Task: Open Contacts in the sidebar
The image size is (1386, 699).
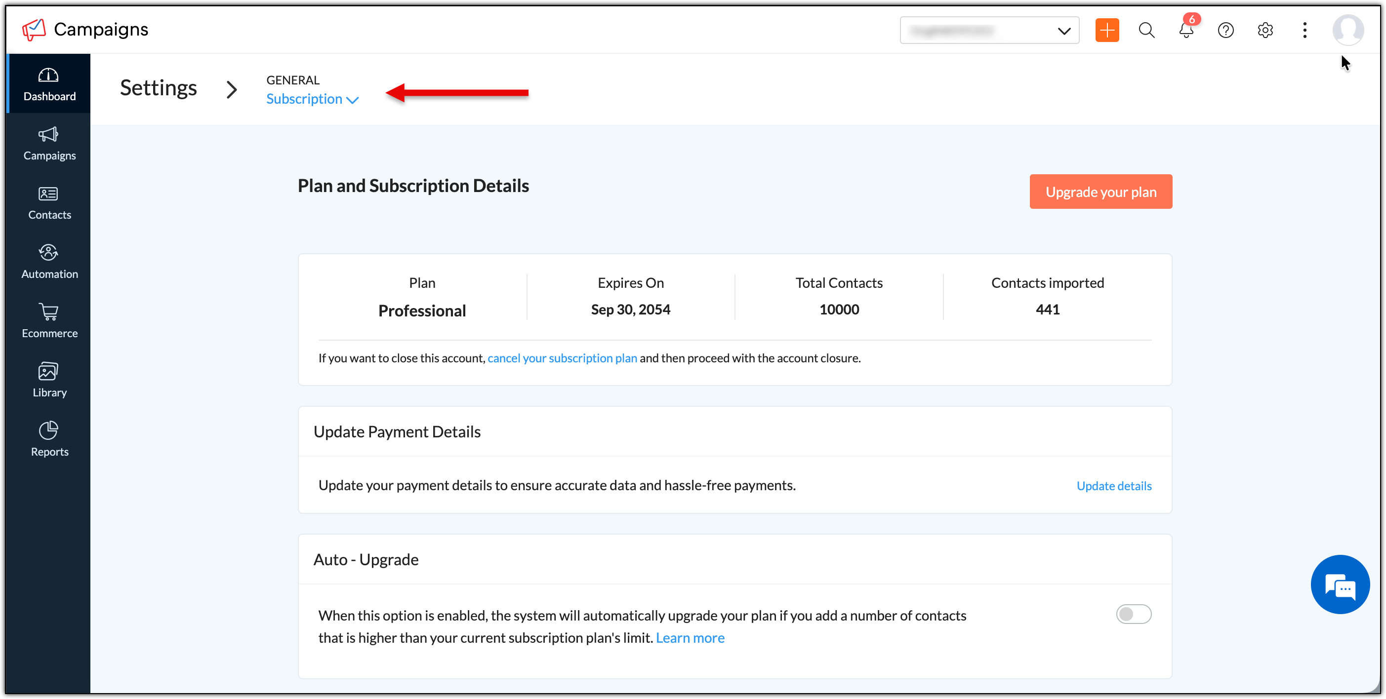Action: coord(49,203)
